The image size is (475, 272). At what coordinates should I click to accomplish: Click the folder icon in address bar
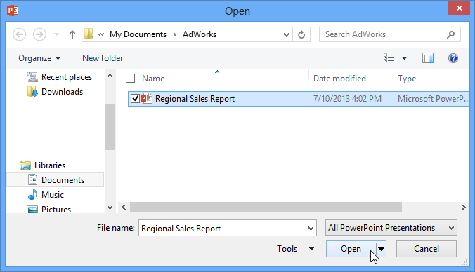[89, 34]
